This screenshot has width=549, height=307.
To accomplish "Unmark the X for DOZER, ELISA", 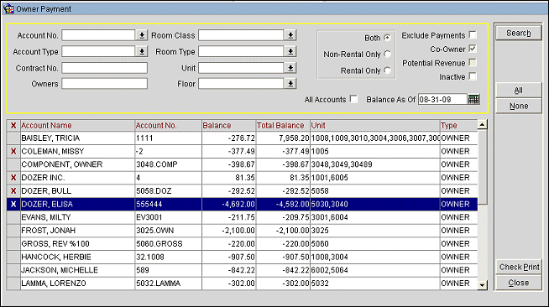I will (x=13, y=204).
